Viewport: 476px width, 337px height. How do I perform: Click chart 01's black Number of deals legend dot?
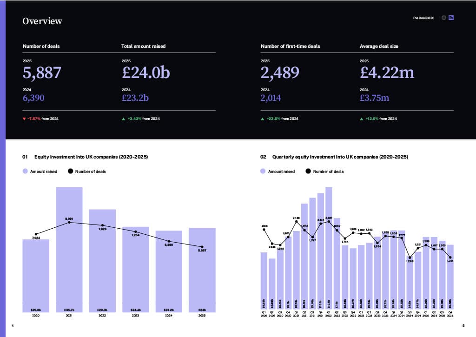point(71,172)
